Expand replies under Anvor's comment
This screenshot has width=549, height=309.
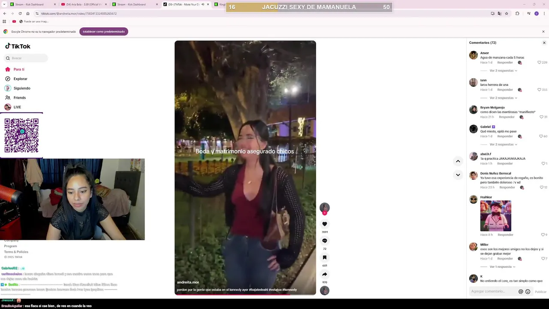[x=503, y=70]
